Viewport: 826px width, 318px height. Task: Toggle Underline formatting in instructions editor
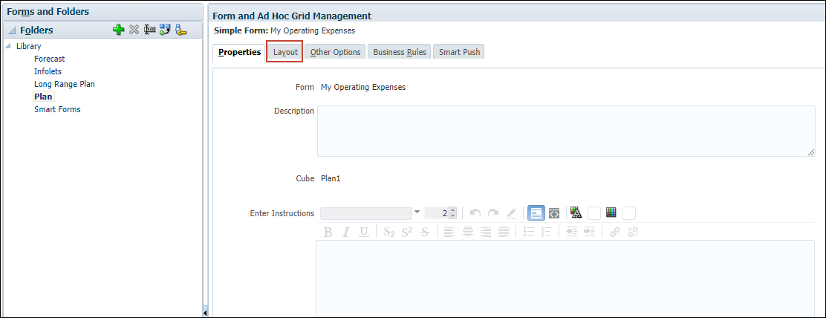point(363,232)
